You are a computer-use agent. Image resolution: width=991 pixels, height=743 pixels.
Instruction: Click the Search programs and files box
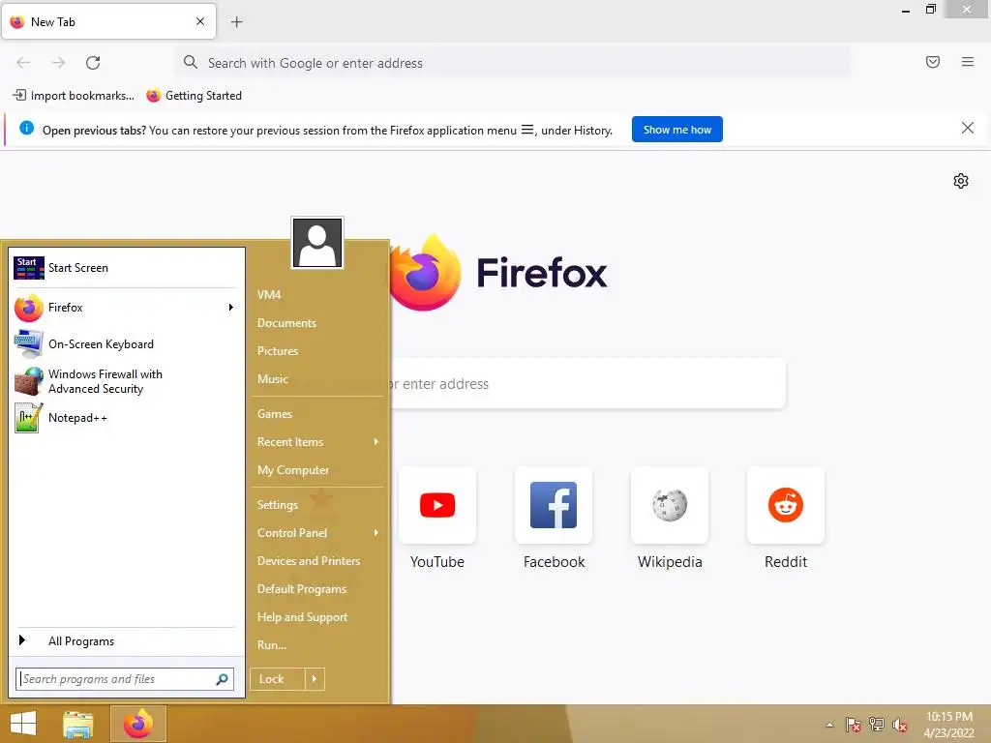click(x=125, y=679)
